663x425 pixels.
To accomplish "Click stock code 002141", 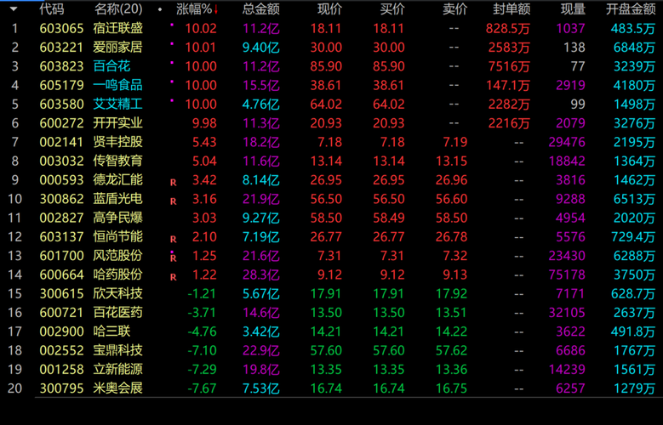I will 62,142.
